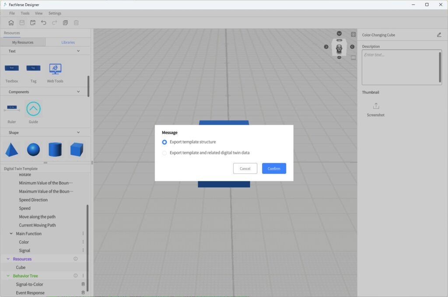The width and height of the screenshot is (448, 297).
Task: Select Export template structure option
Action: [x=164, y=142]
